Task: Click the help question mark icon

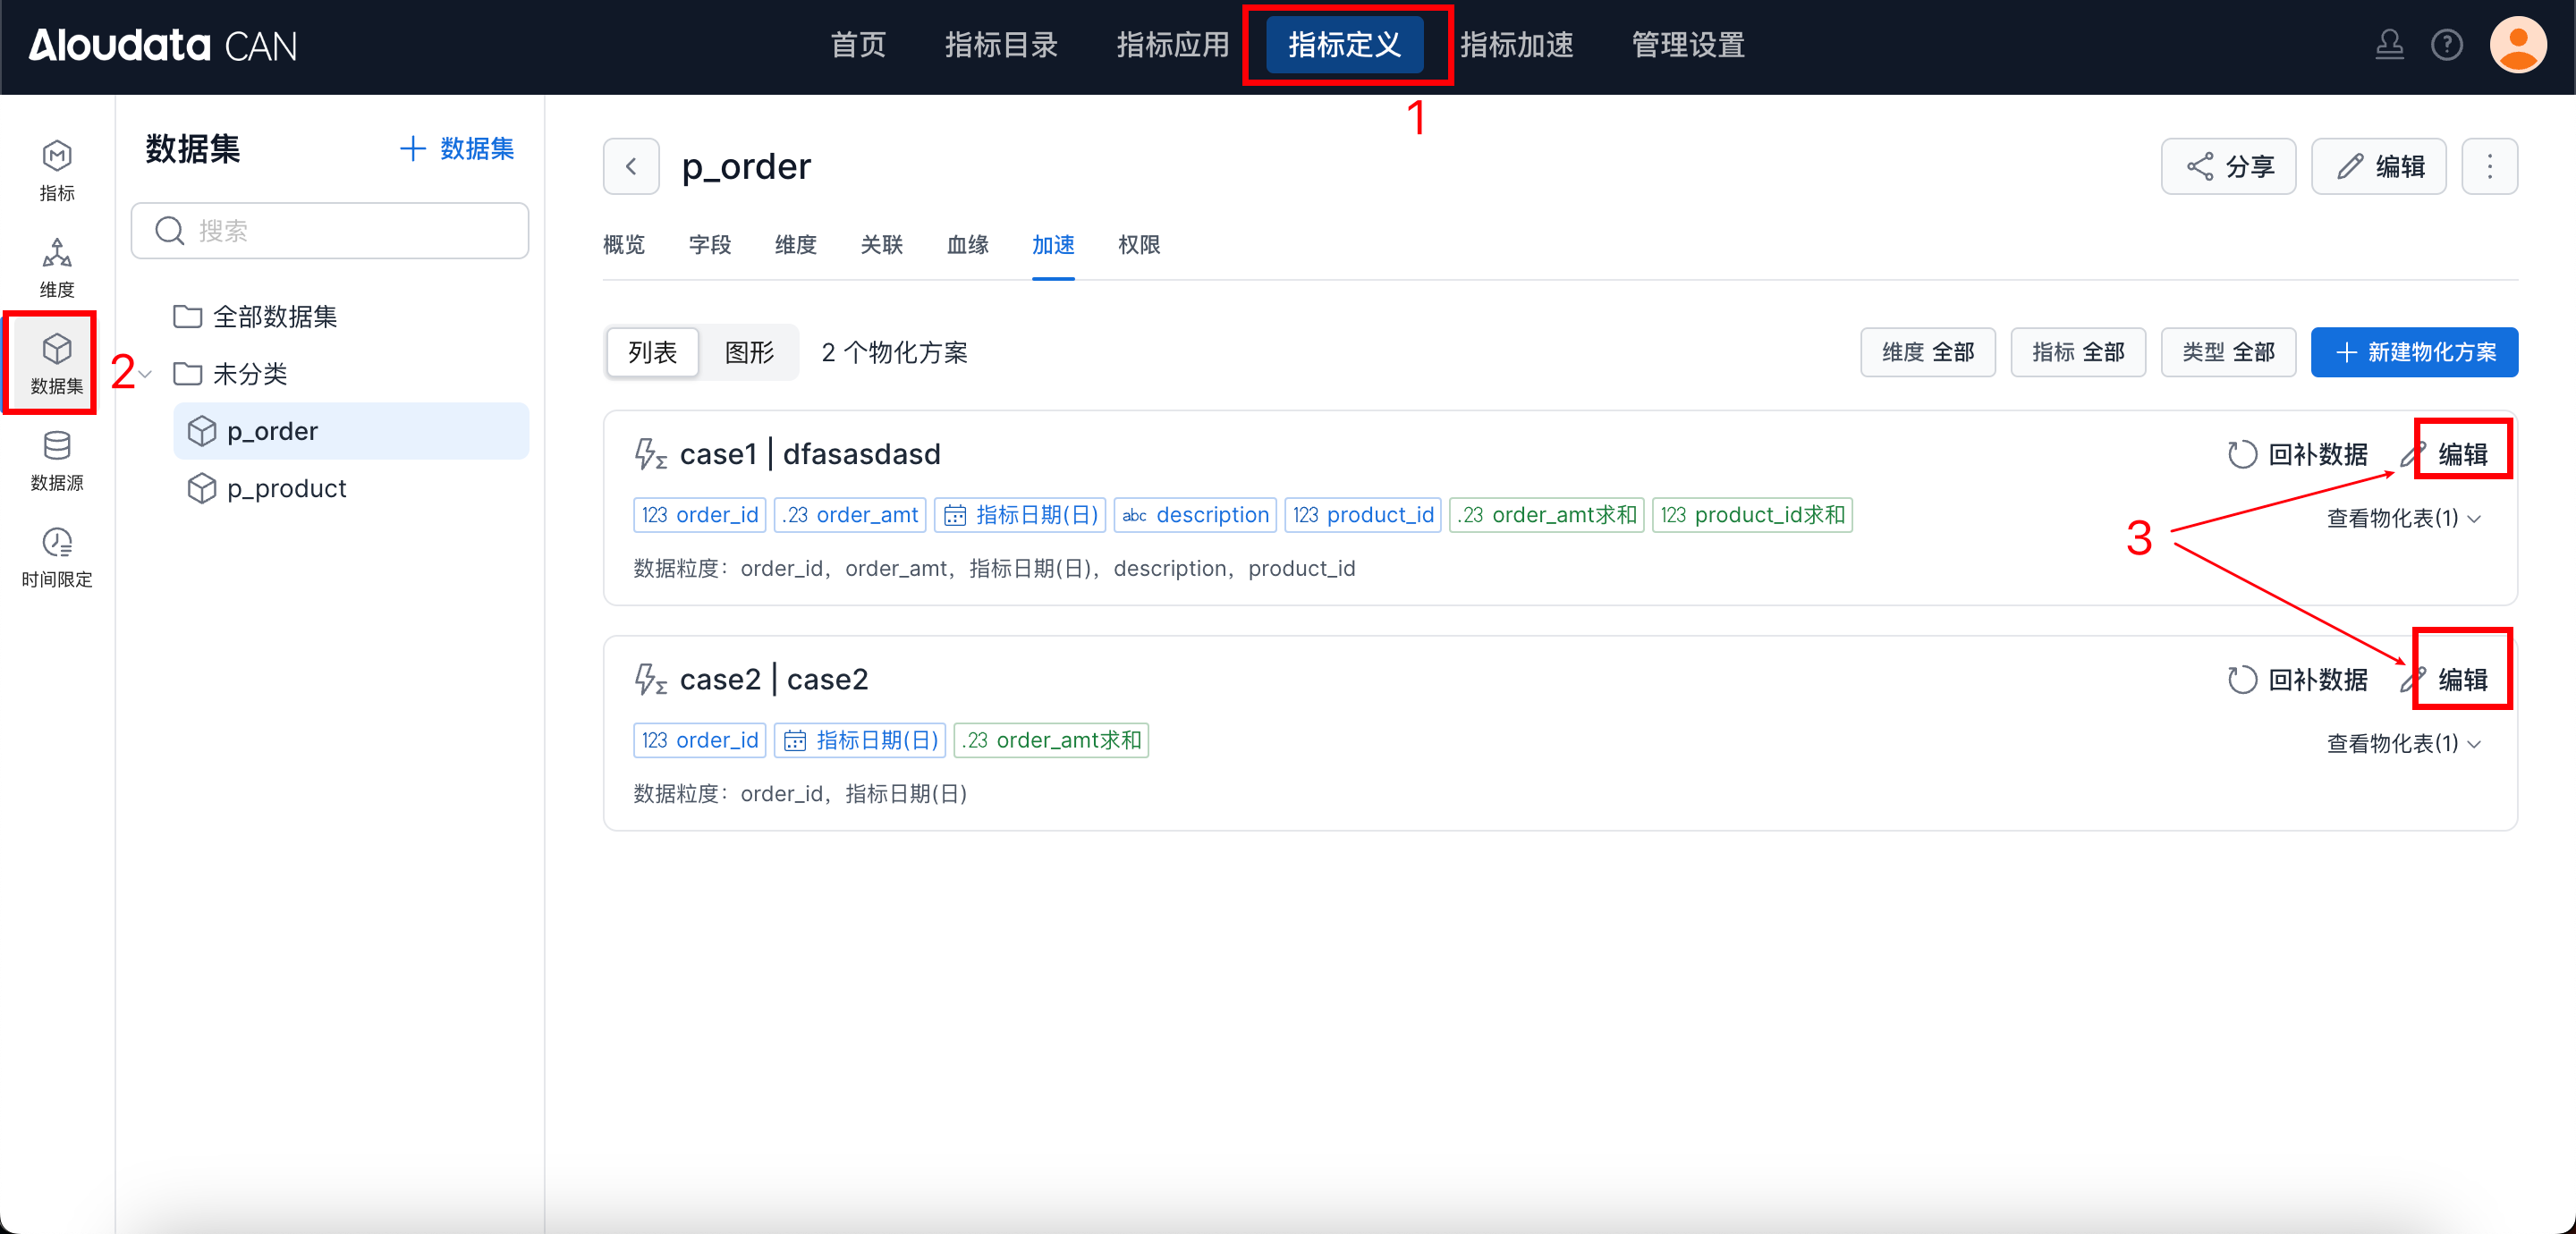Action: (x=2446, y=45)
